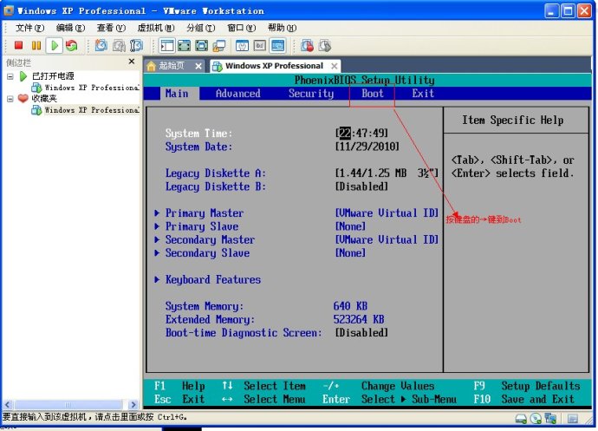Screen dimensions: 598x431
Task: Select the BIOS Exit menu
Action: click(423, 94)
